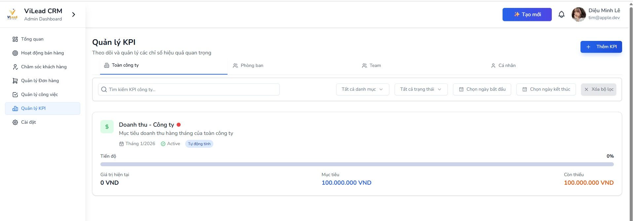The height and width of the screenshot is (221, 633).
Task: Go to Quản lý Đơn hàng menu
Action: click(x=40, y=81)
